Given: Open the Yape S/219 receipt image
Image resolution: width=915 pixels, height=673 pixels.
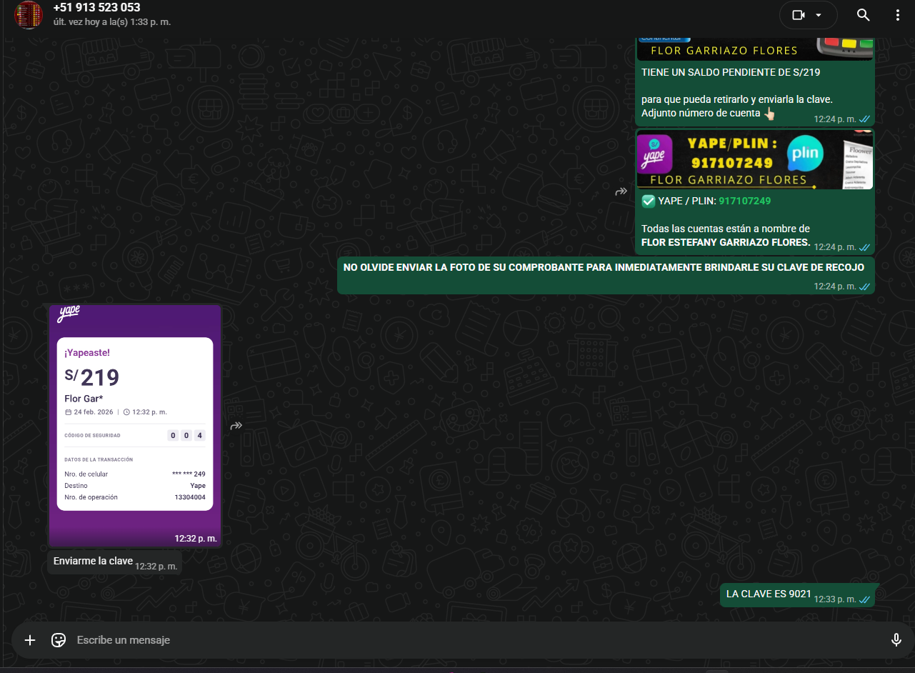Looking at the screenshot, I should 135,424.
